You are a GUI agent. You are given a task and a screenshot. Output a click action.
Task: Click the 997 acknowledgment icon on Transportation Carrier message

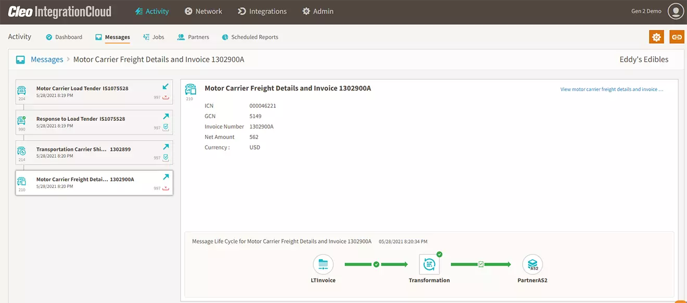[x=166, y=157]
